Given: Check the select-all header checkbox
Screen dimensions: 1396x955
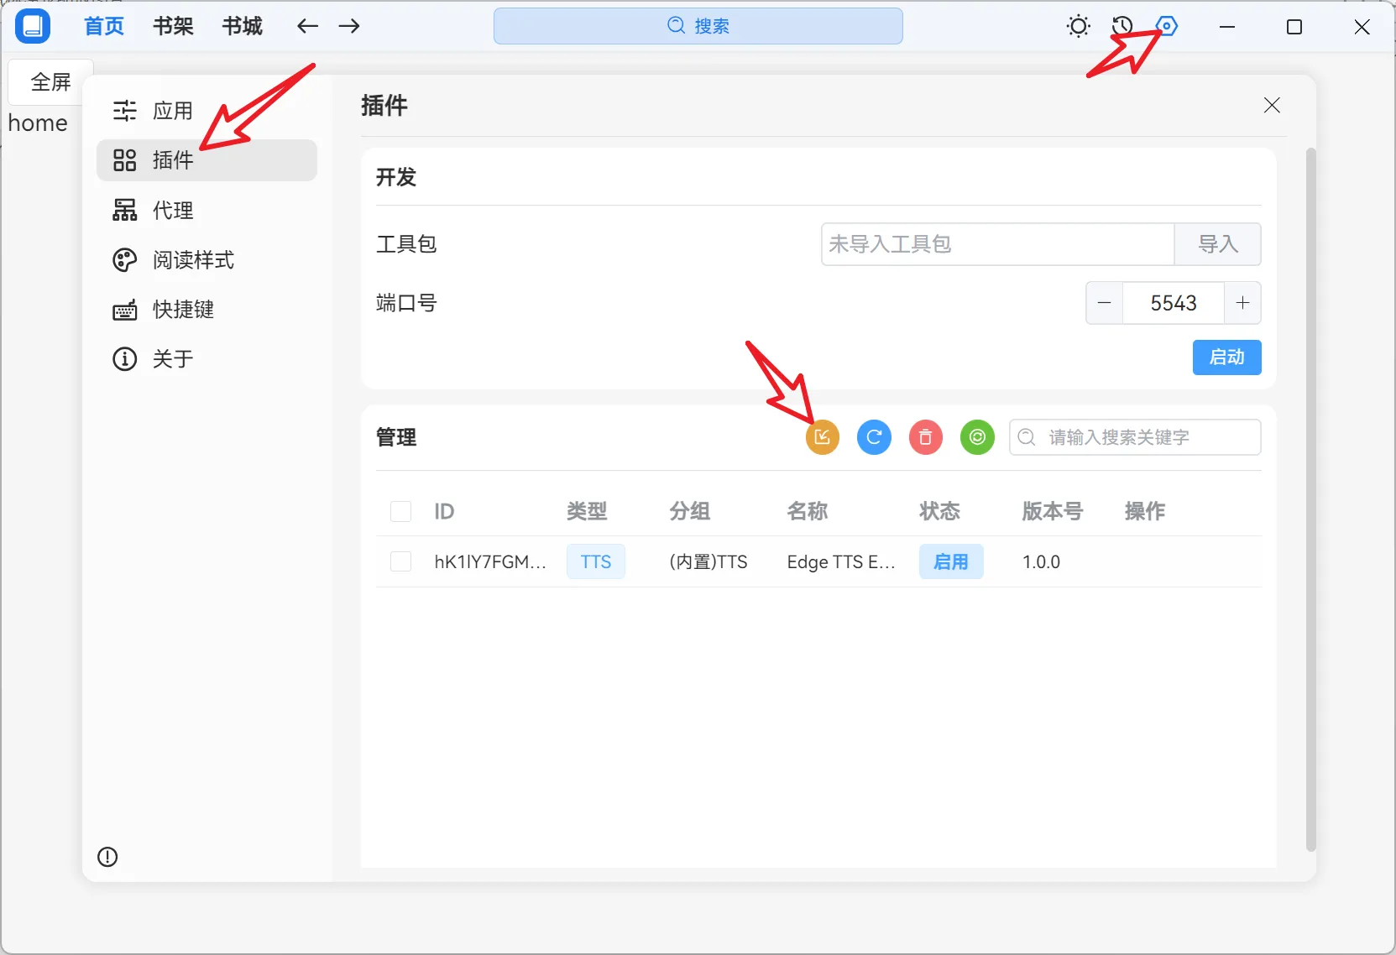Looking at the screenshot, I should click(400, 511).
